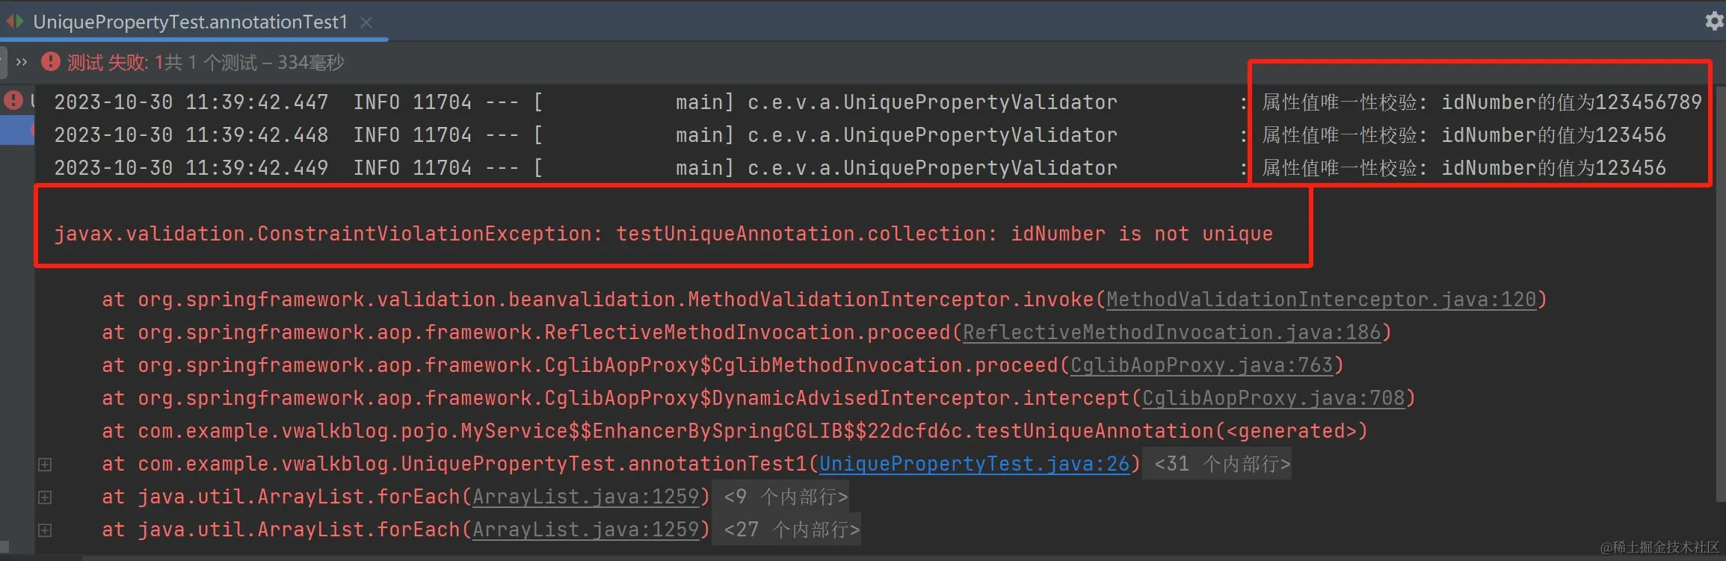Expand the fold beside the 9 internal lines

[x=45, y=498]
